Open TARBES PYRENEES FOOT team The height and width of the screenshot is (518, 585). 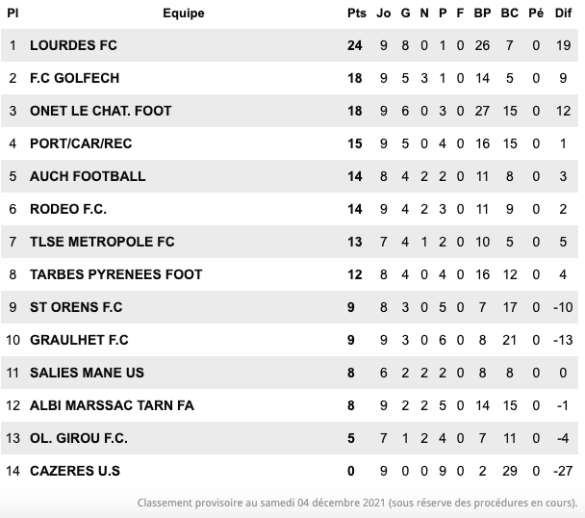(x=115, y=274)
